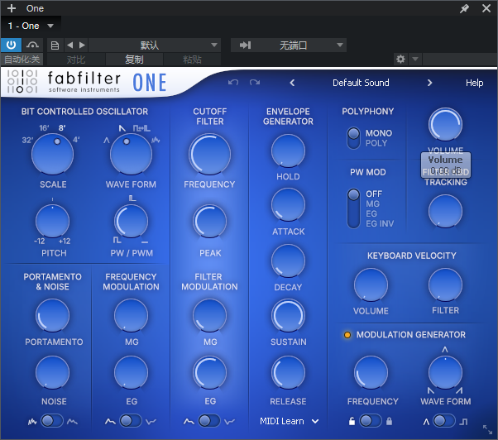Viewport: 498px width, 440px height.
Task: Toggle the PW MOD source switch
Action: (x=353, y=208)
